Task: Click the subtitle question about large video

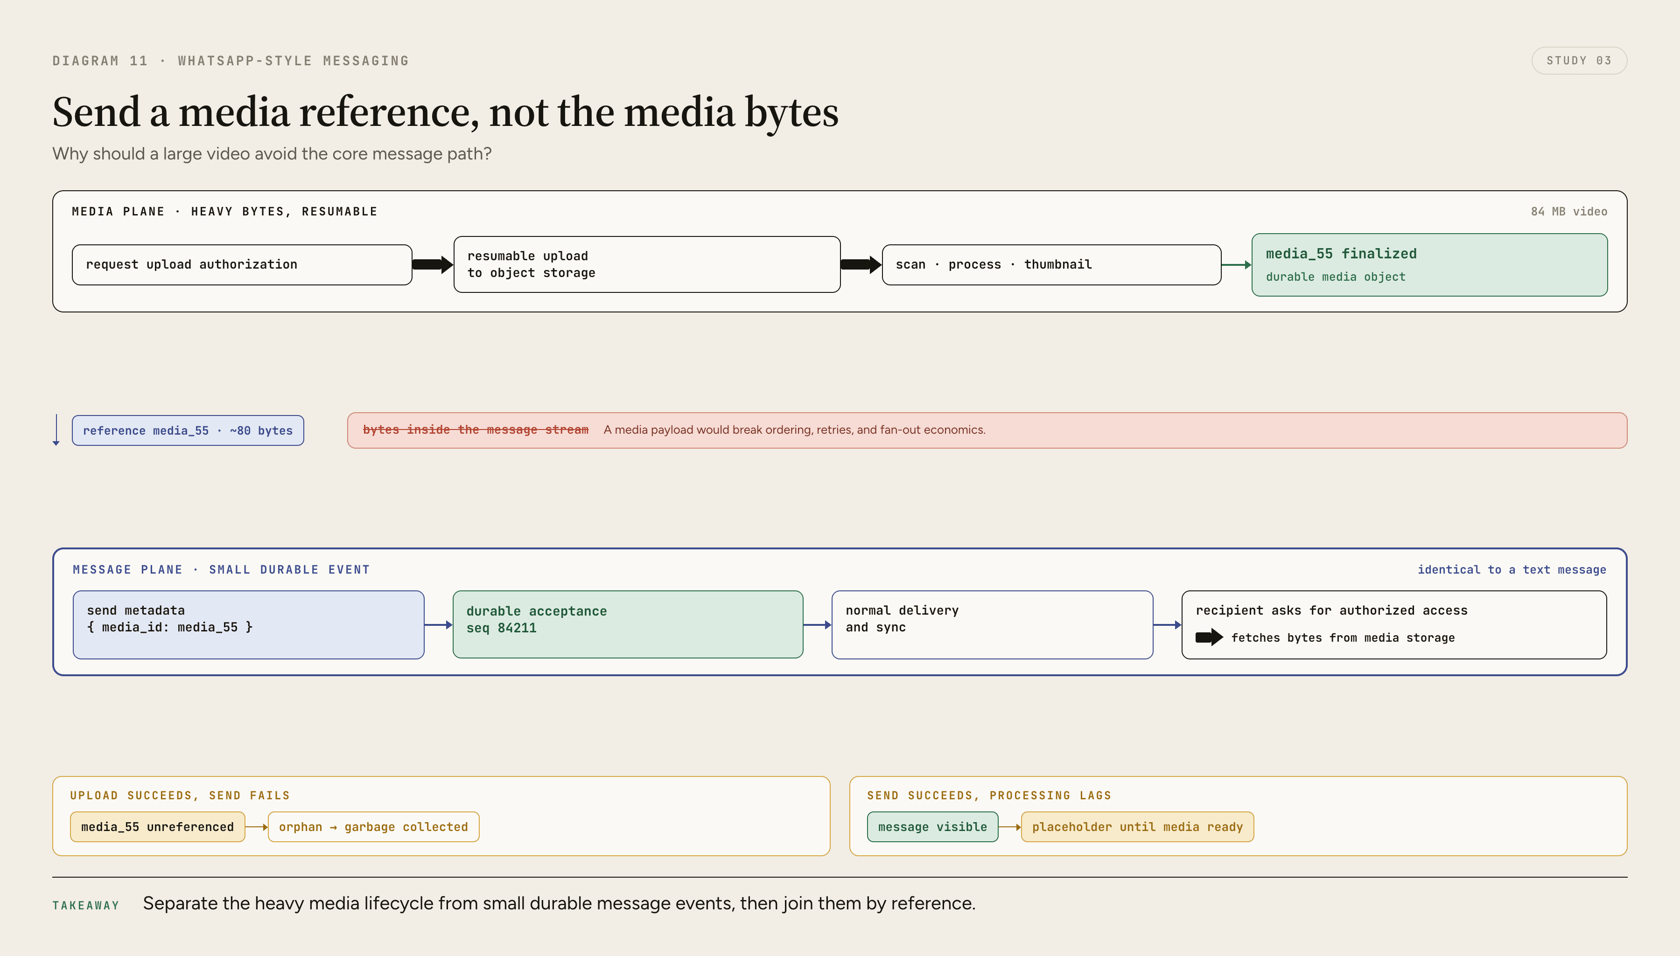Action: [x=272, y=153]
